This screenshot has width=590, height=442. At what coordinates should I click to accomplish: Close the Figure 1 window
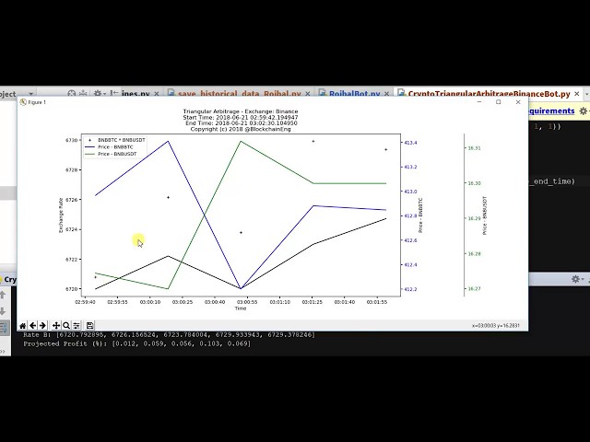click(x=518, y=102)
